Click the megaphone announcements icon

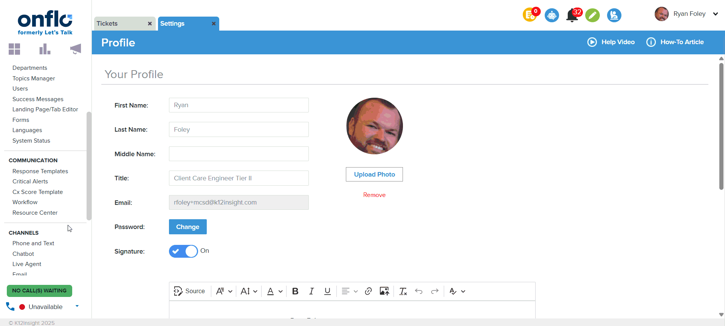(76, 49)
